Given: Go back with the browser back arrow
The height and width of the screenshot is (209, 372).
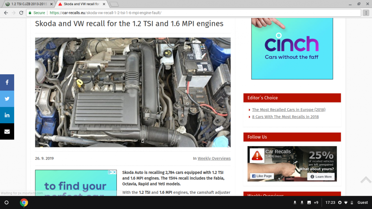Looking at the screenshot, I should (x=6, y=13).
